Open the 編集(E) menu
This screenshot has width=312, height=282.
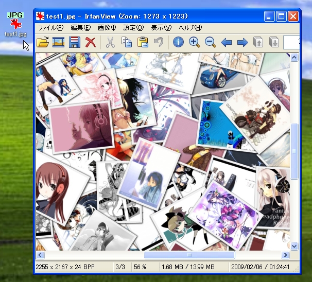[x=81, y=28]
